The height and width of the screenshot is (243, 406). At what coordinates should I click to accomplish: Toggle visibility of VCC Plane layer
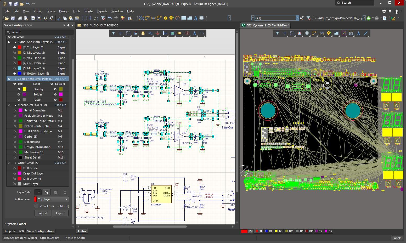(x=15, y=58)
